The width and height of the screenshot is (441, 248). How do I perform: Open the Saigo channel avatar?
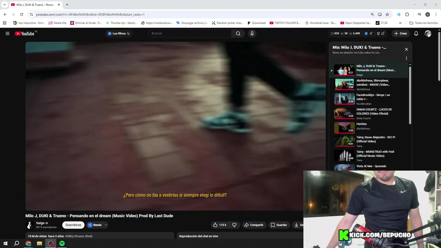(30, 225)
